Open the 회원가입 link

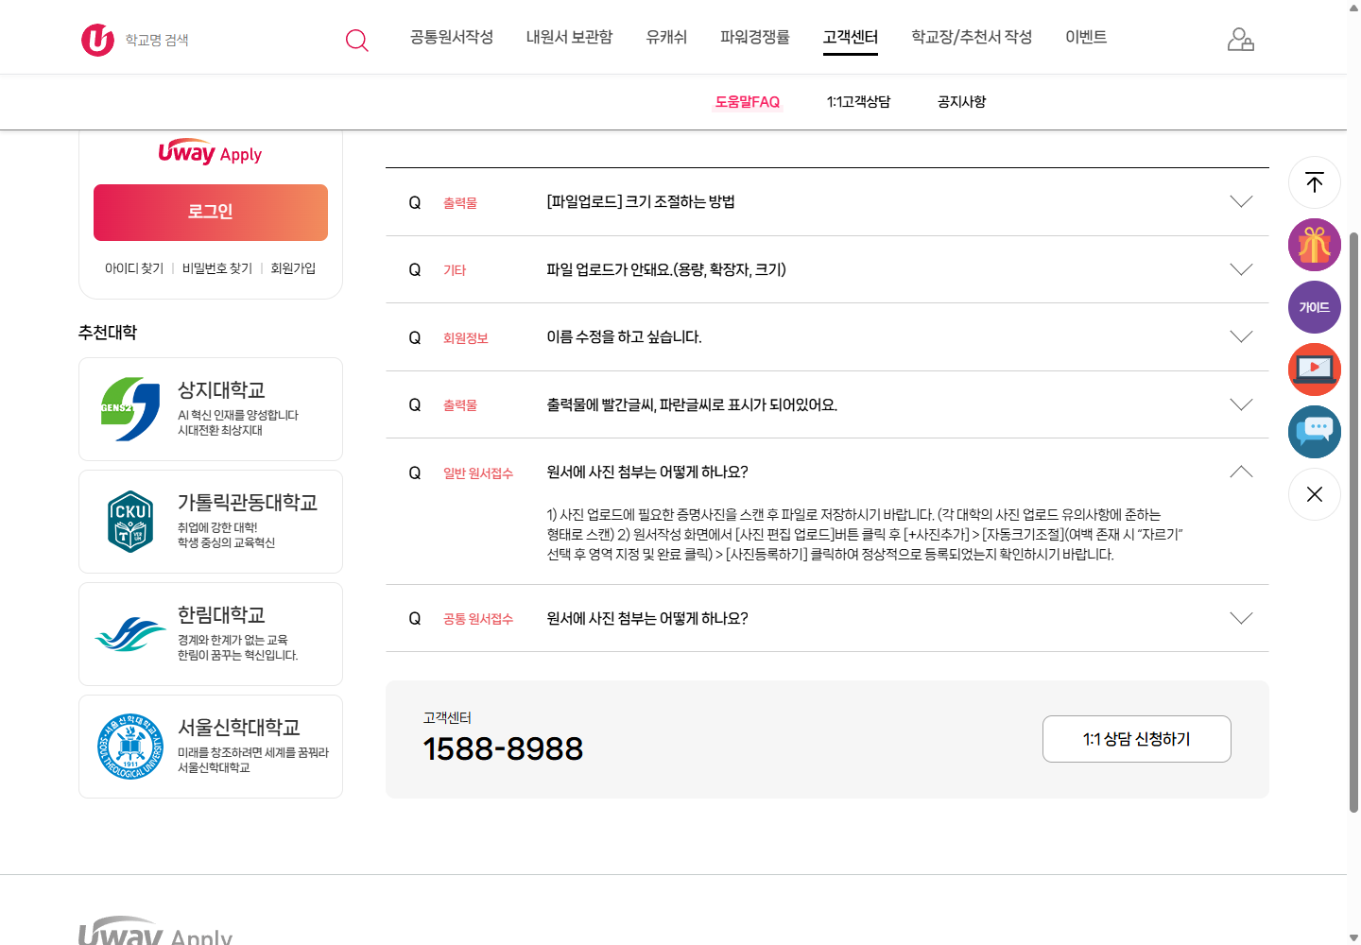point(293,268)
